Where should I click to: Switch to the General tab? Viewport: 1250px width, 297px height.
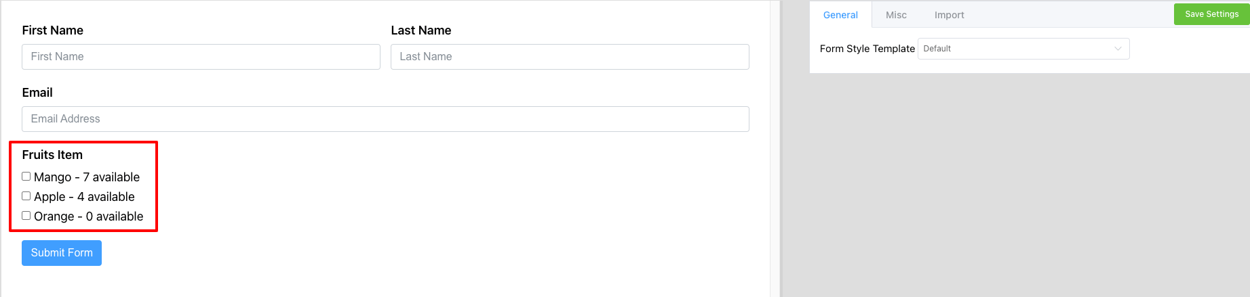(x=840, y=15)
